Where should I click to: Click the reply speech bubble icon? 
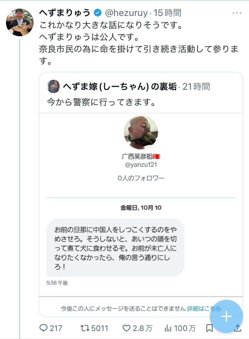(x=44, y=328)
